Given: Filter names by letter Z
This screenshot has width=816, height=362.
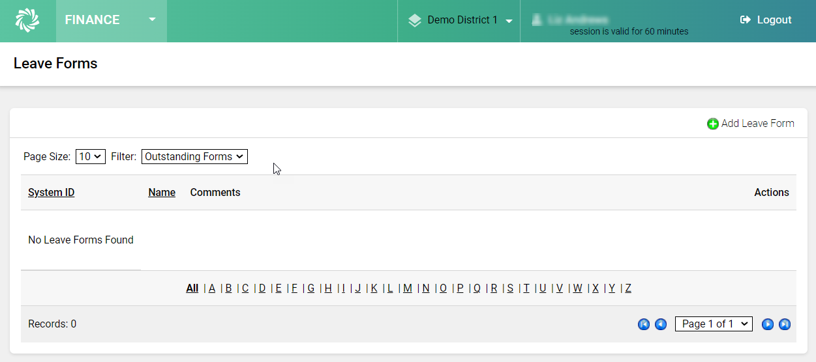Looking at the screenshot, I should tap(628, 288).
